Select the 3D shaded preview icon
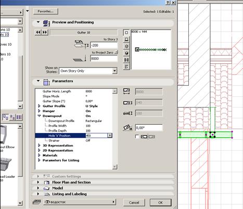243x209 pixels. [126, 53]
